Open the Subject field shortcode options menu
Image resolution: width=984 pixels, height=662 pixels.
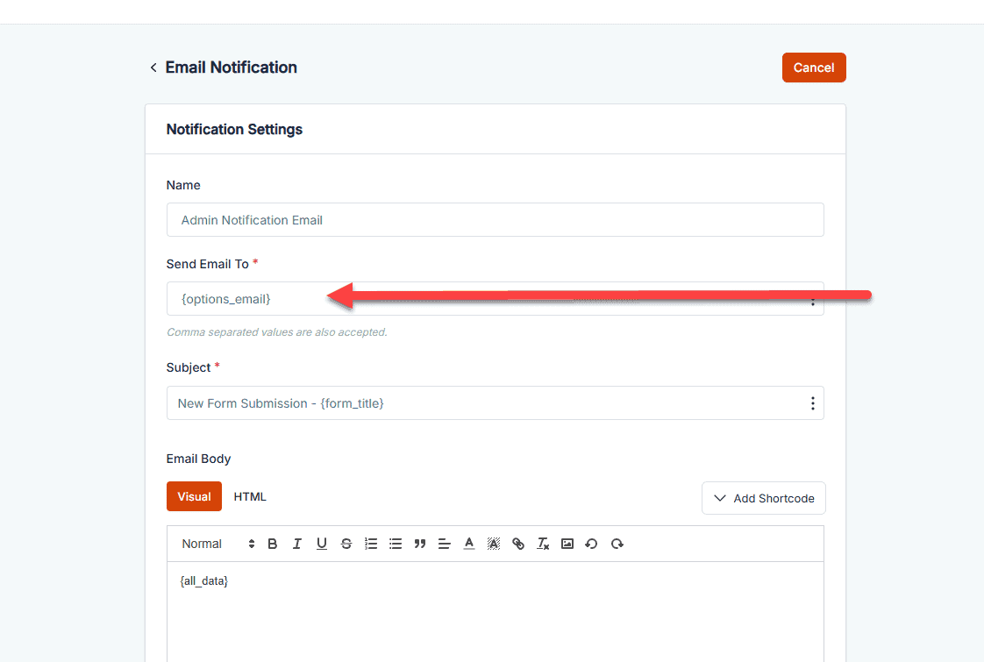pos(812,403)
